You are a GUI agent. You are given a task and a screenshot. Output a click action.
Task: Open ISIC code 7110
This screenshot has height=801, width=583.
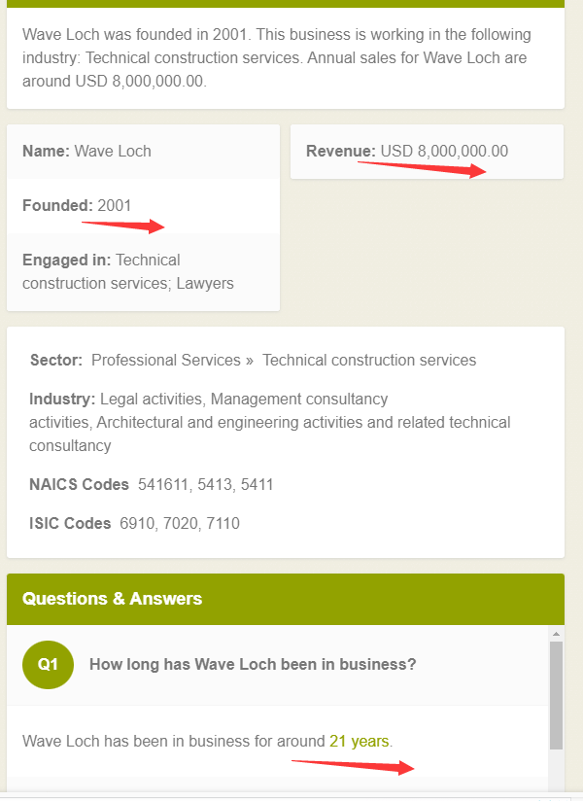click(223, 523)
